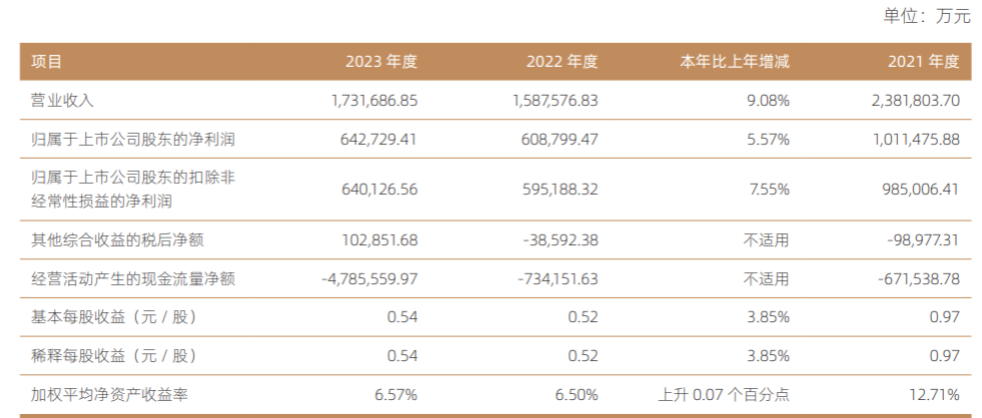
Task: Click 经营活动产生的现金流量净额 label
Action: click(133, 278)
